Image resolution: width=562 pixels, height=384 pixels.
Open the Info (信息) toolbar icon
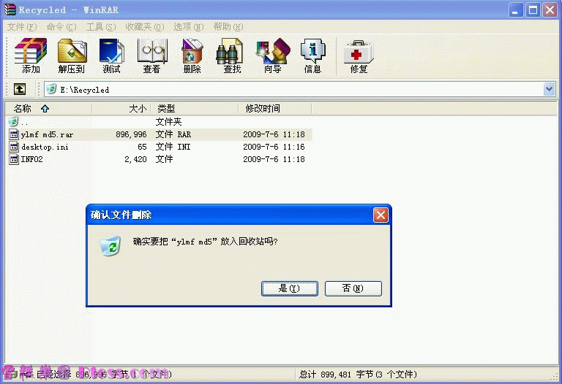click(312, 55)
